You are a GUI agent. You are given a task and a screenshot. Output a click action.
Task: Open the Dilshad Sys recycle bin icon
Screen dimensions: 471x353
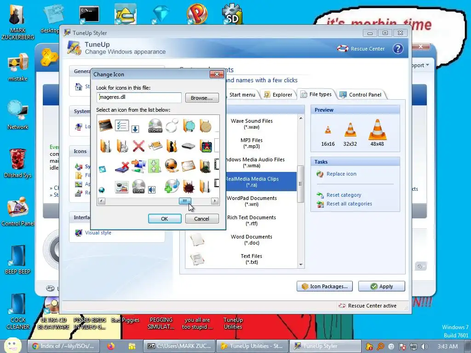coord(17,163)
